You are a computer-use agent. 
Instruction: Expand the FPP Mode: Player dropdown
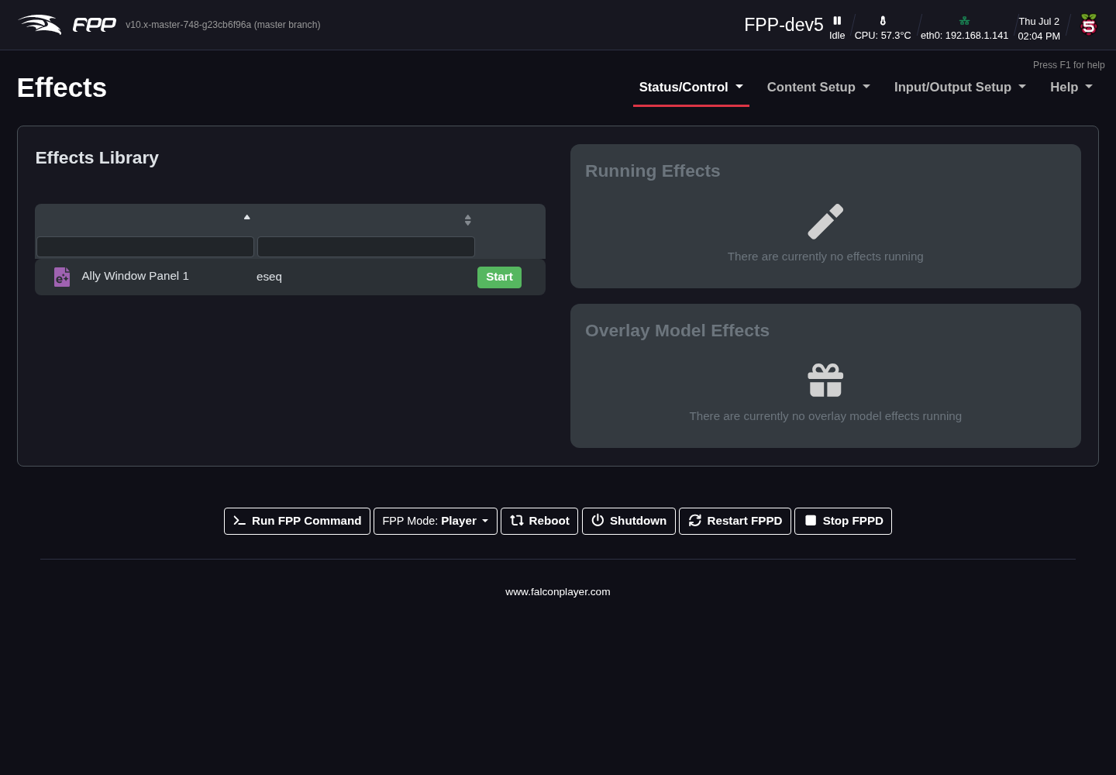coord(436,521)
